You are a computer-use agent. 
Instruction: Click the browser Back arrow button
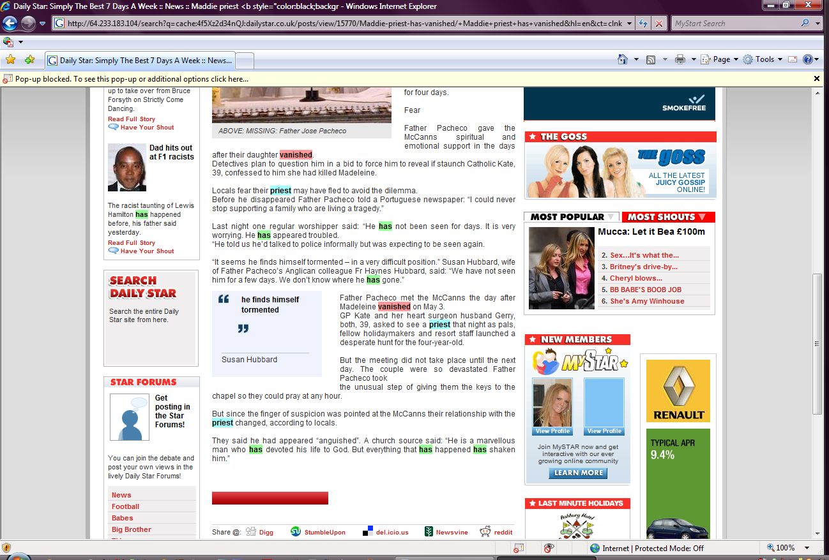pos(10,24)
